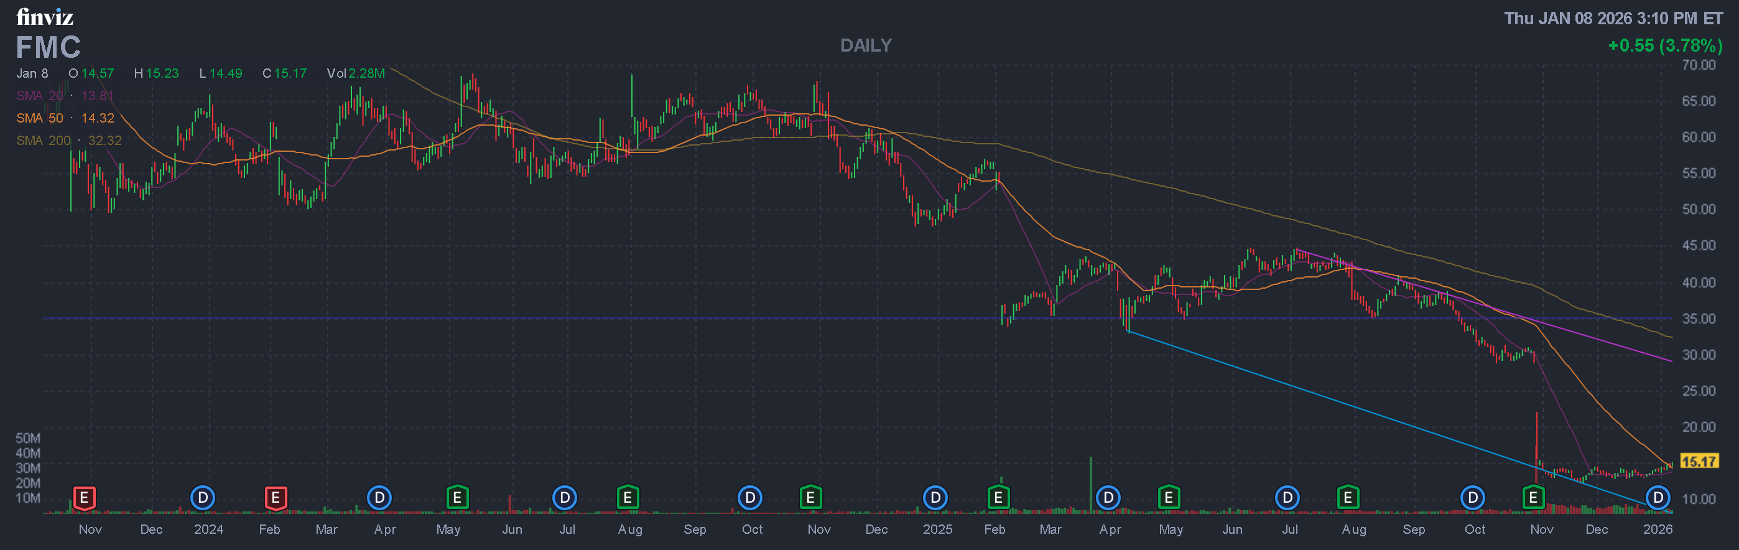The image size is (1739, 550).
Task: Click the dividend marker above the 2025 label
Action: (x=935, y=498)
